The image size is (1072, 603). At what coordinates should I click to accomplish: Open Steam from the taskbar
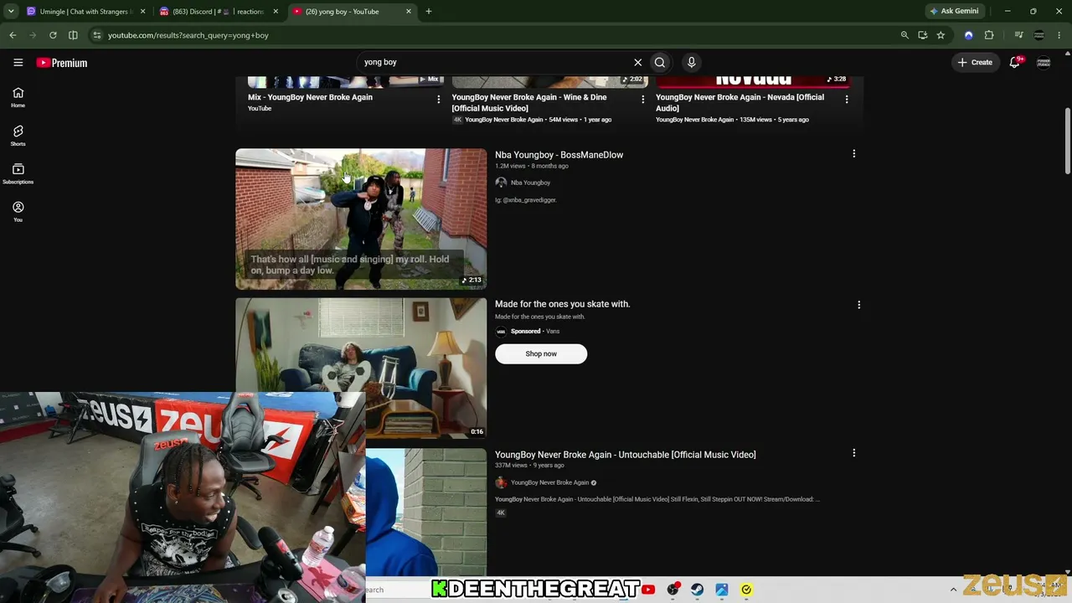click(697, 590)
